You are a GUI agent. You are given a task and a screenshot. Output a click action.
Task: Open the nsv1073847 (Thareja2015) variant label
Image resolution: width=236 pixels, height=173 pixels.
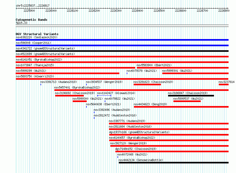pyautogui.click(x=35, y=65)
